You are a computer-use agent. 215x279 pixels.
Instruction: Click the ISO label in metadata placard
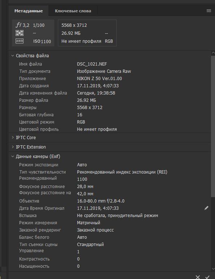[x=37, y=41]
